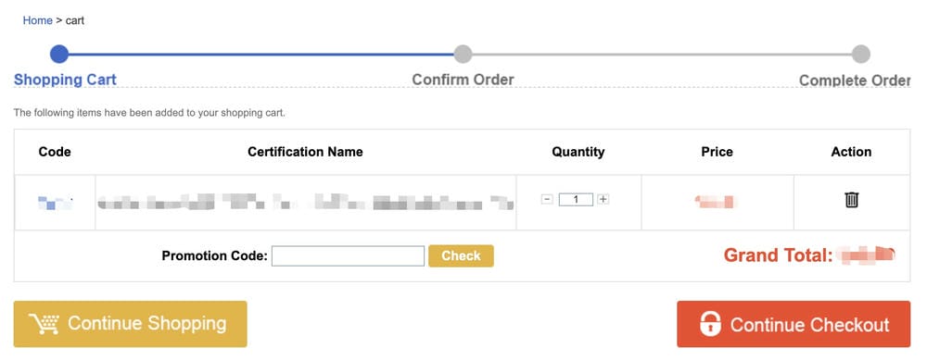This screenshot has height=360, width=927.
Task: Click the padlock icon on Continue Checkout
Action: point(710,324)
